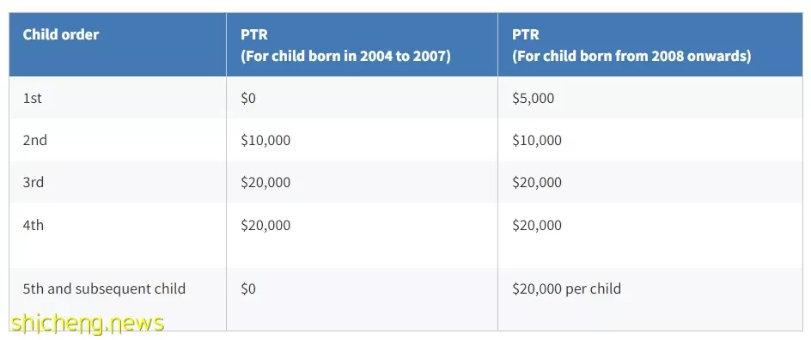Screen dimensions: 811x340
Task: Click the 1st child order row label
Action: (x=32, y=98)
